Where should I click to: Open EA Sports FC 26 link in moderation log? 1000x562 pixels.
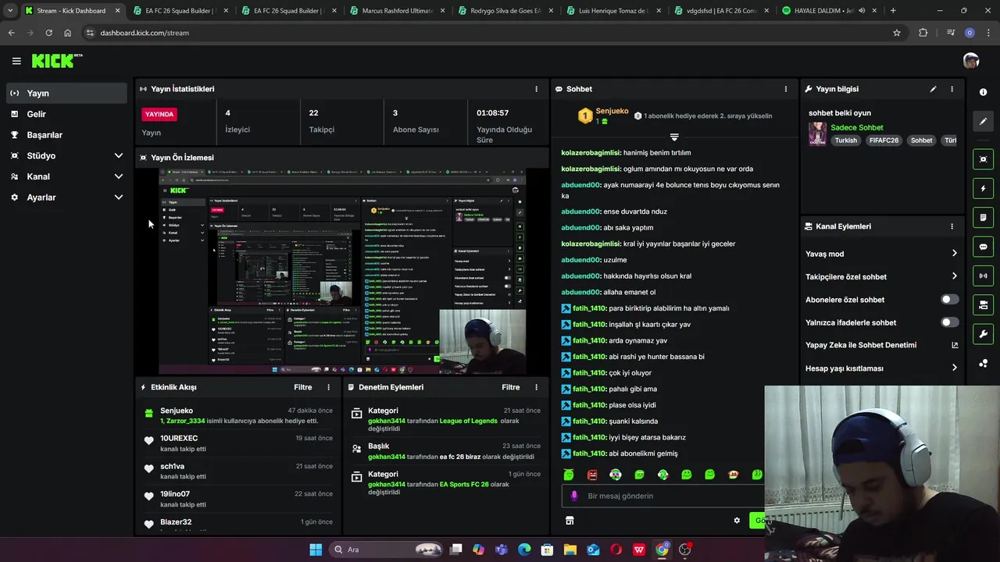click(464, 484)
